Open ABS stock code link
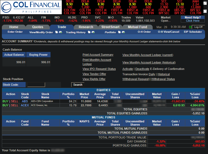 pos(25,101)
